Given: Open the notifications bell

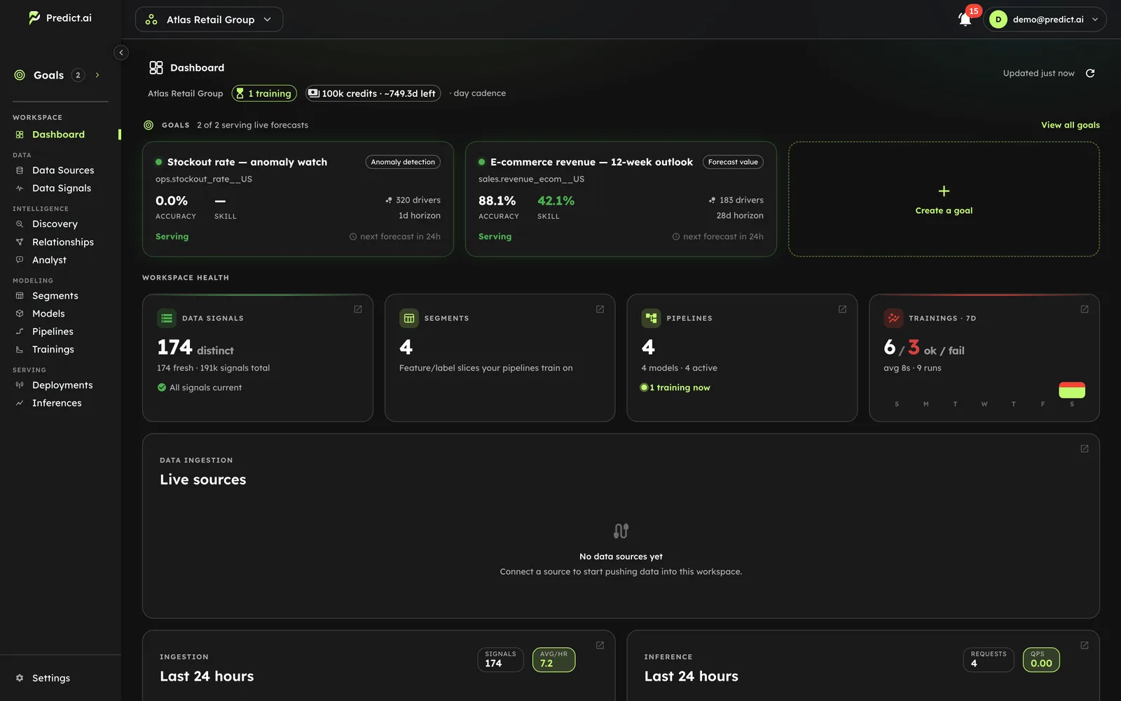Looking at the screenshot, I should coord(965,20).
